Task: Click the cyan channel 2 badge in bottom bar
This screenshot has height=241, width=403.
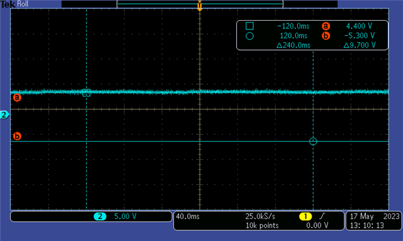Action: (100, 217)
